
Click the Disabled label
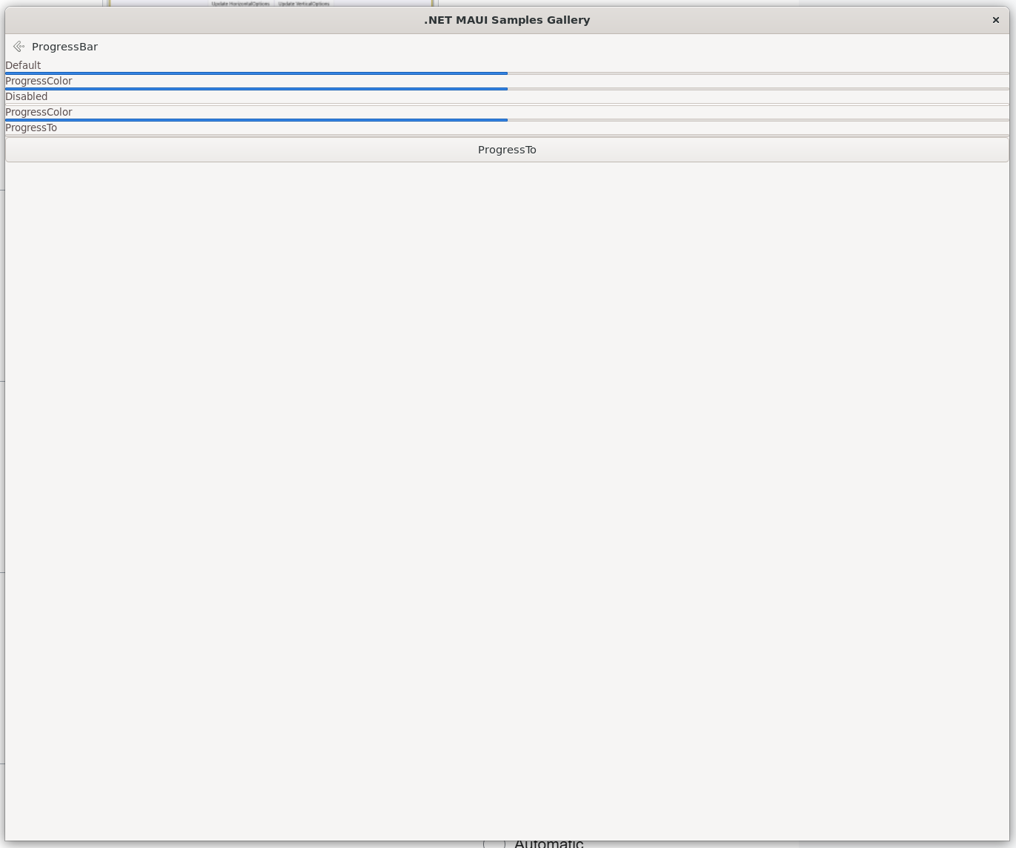[27, 96]
